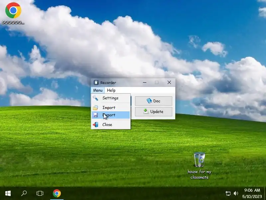The width and height of the screenshot is (266, 200).
Task: Choose Export from the Menu dropdown
Action: click(x=111, y=115)
